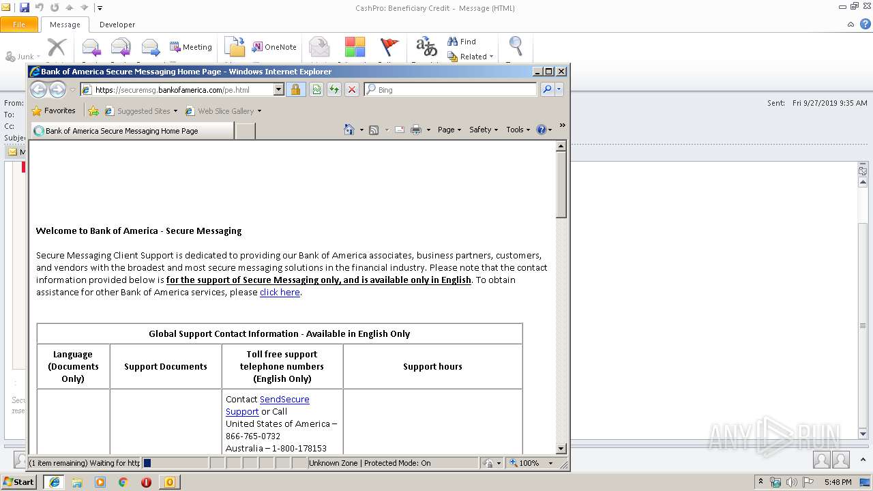Open the Home icon in IE command bar
Screen dimensions: 873x491
pyautogui.click(x=349, y=130)
